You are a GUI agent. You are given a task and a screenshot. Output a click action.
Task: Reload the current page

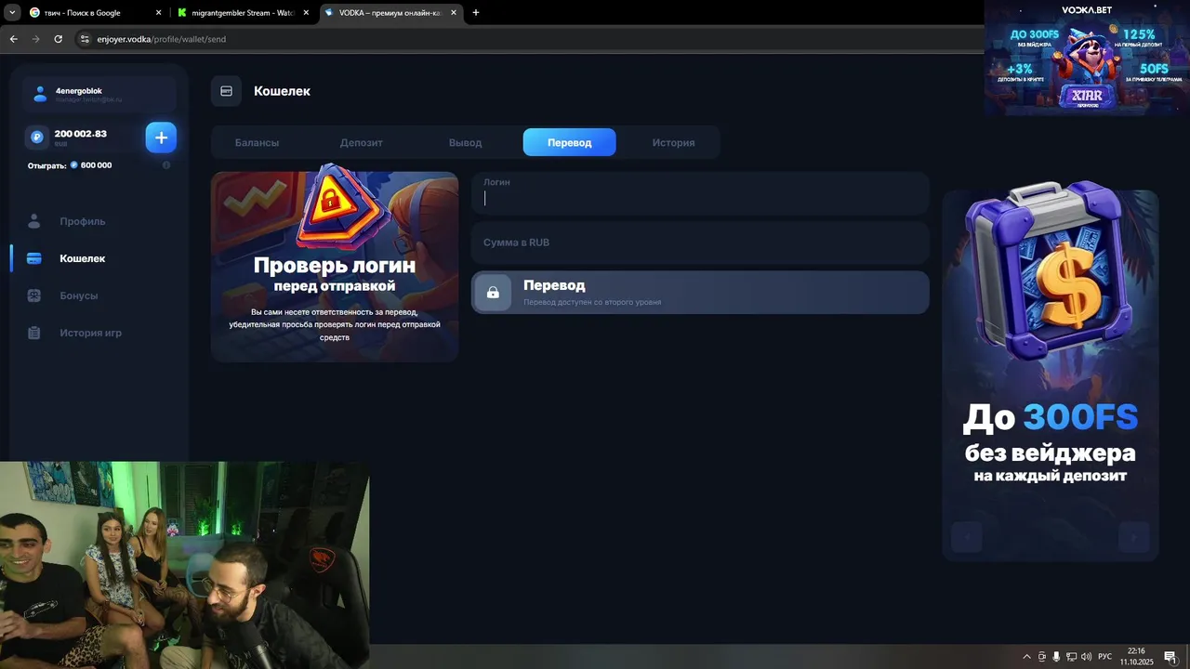(59, 39)
